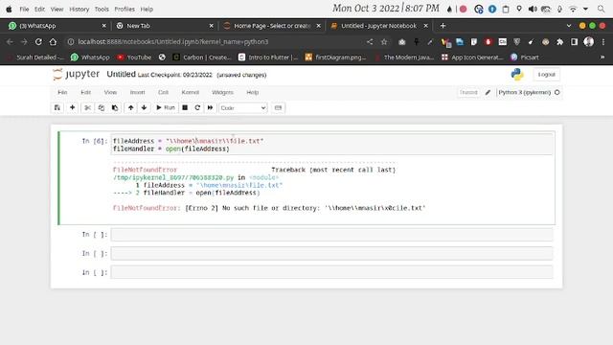This screenshot has width=613, height=345.
Task: Click the second empty code cell
Action: pyautogui.click(x=332, y=253)
